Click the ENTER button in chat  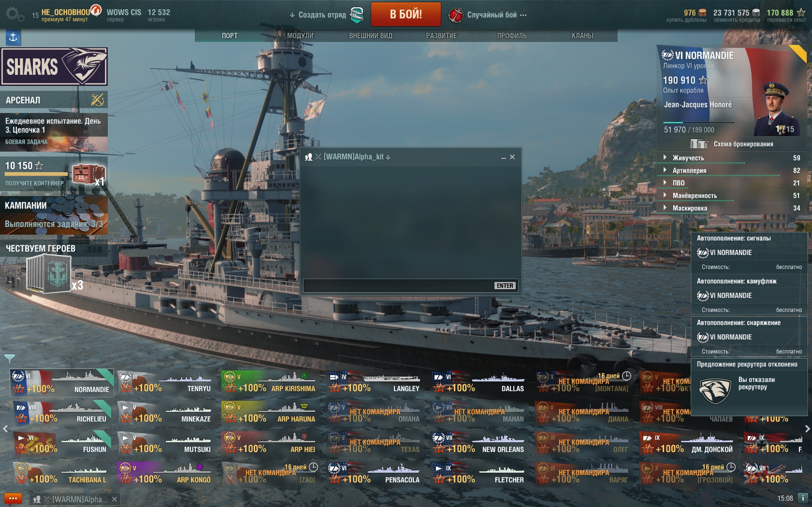point(505,286)
